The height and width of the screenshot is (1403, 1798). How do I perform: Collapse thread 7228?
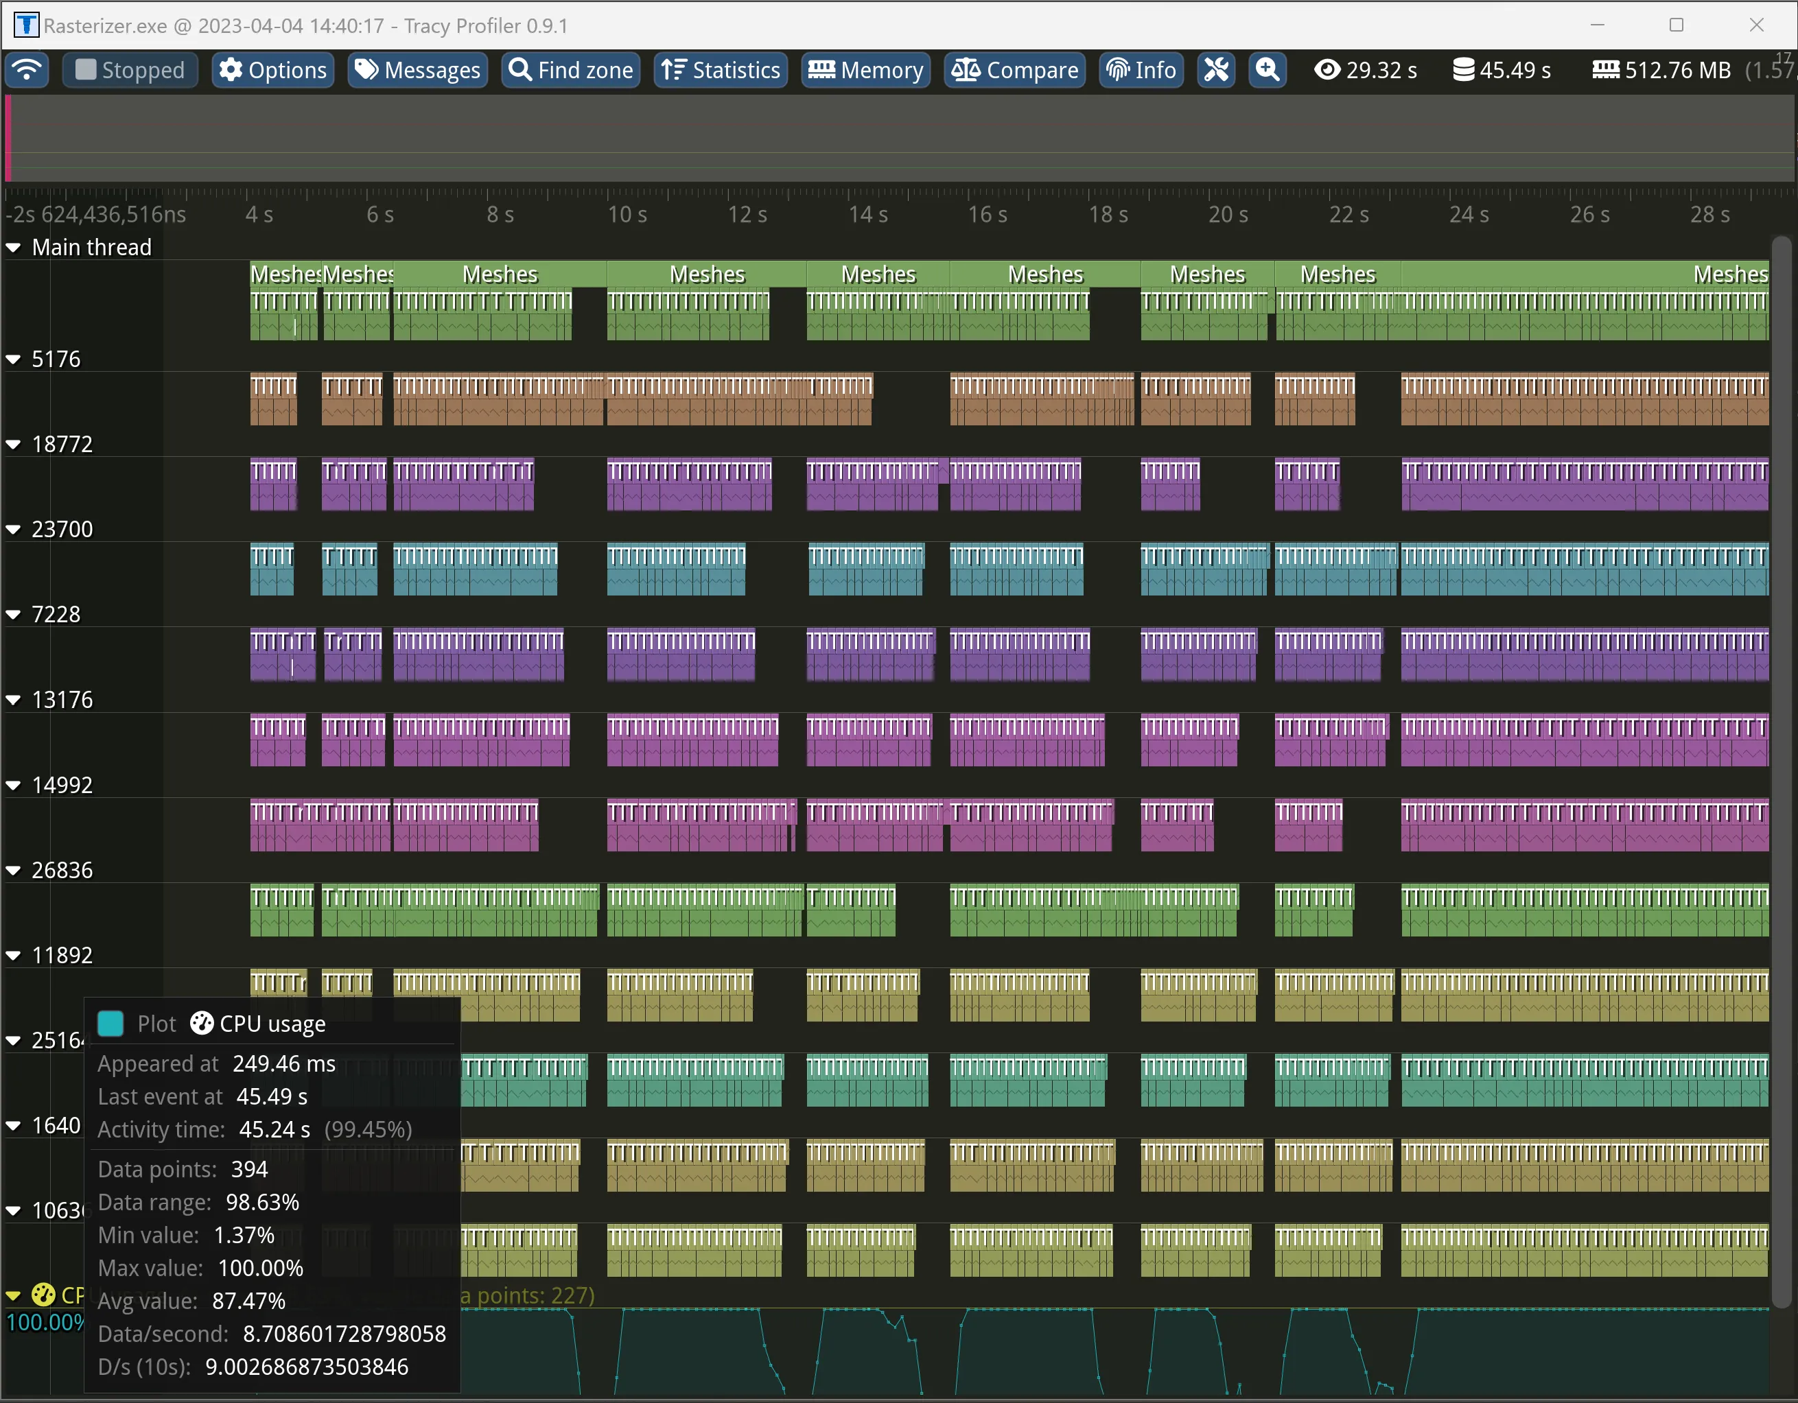pos(13,615)
